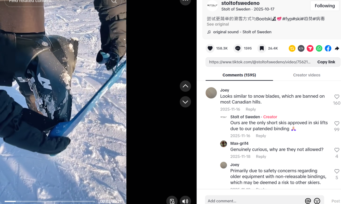Open the share arrow icon

337,48
